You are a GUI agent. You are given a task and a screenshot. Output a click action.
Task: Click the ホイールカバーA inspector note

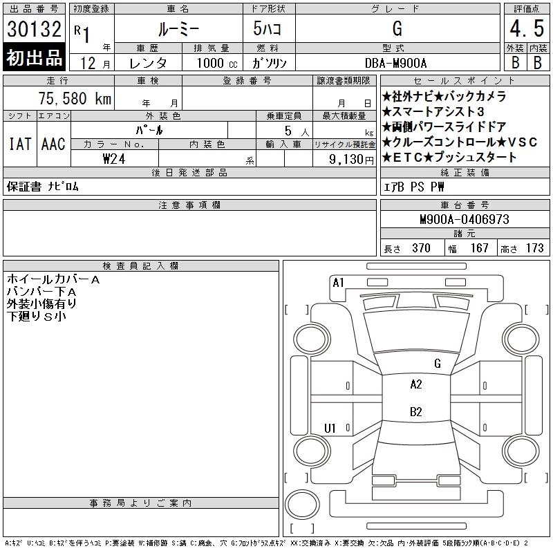pos(53,279)
